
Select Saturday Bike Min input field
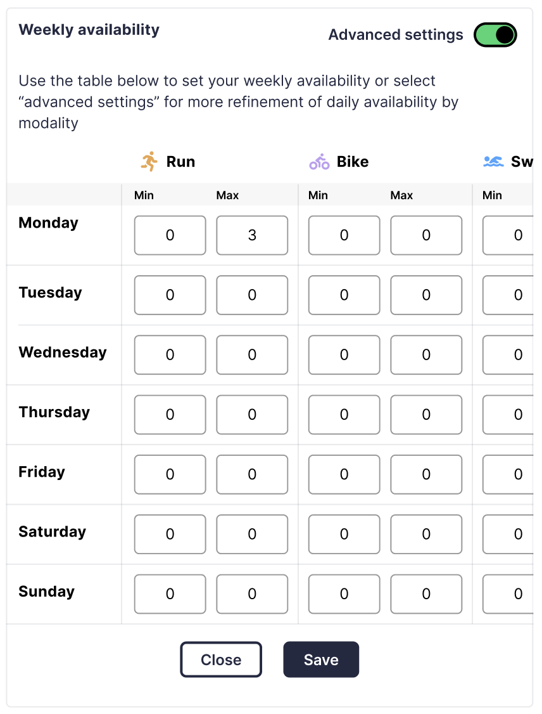[x=344, y=534]
